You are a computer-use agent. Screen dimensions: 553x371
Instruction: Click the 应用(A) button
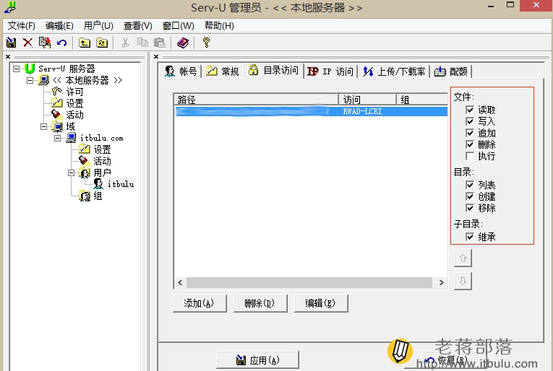257,360
